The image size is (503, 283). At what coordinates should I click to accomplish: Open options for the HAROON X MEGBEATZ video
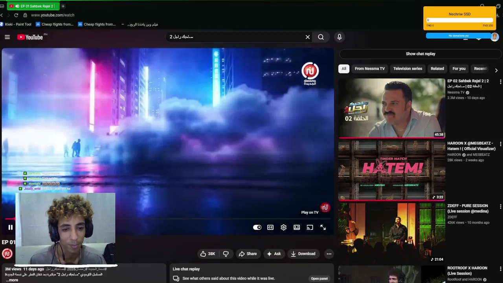[x=500, y=144]
